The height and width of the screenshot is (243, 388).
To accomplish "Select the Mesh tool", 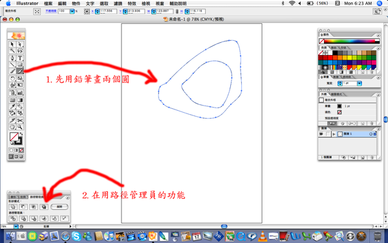I will click(12, 100).
